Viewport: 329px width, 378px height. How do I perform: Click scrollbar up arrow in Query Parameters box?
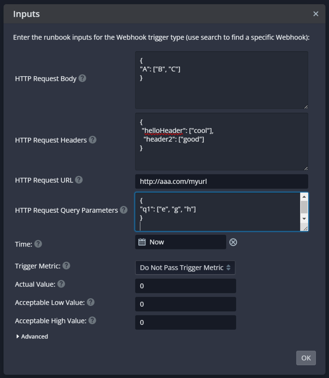304,197
